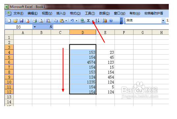Select column F header

click(124, 32)
